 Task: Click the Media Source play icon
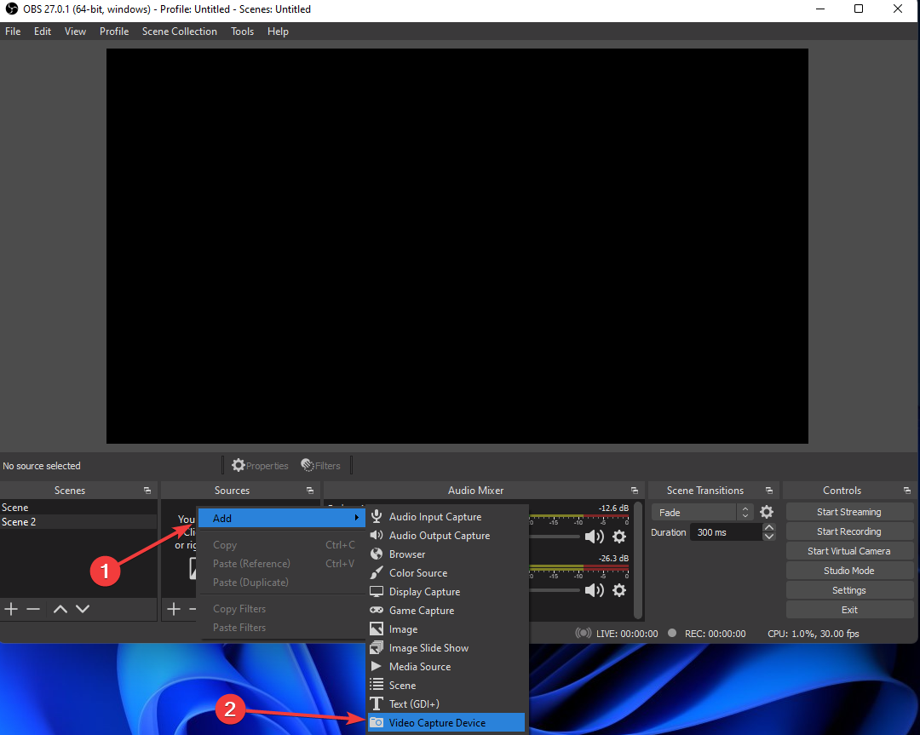(x=377, y=666)
